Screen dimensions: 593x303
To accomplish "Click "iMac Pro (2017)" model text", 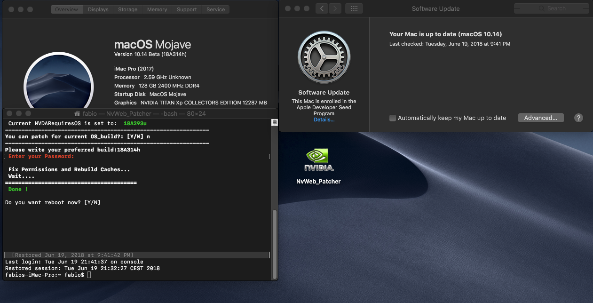I will (134, 69).
